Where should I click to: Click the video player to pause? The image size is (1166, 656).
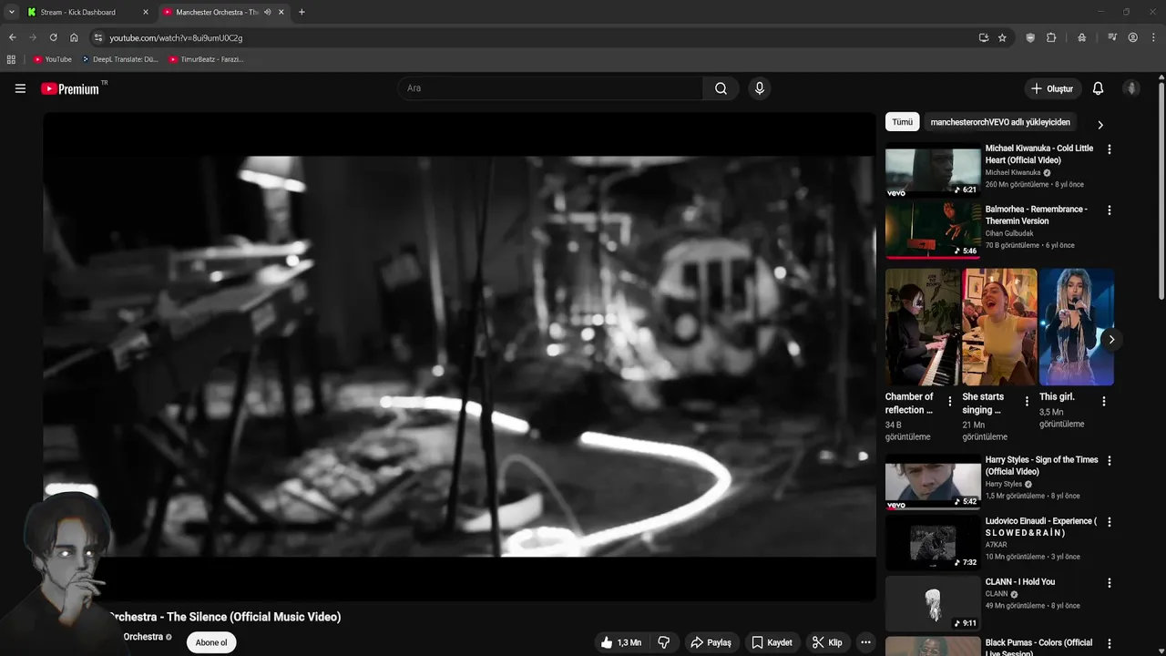point(459,356)
